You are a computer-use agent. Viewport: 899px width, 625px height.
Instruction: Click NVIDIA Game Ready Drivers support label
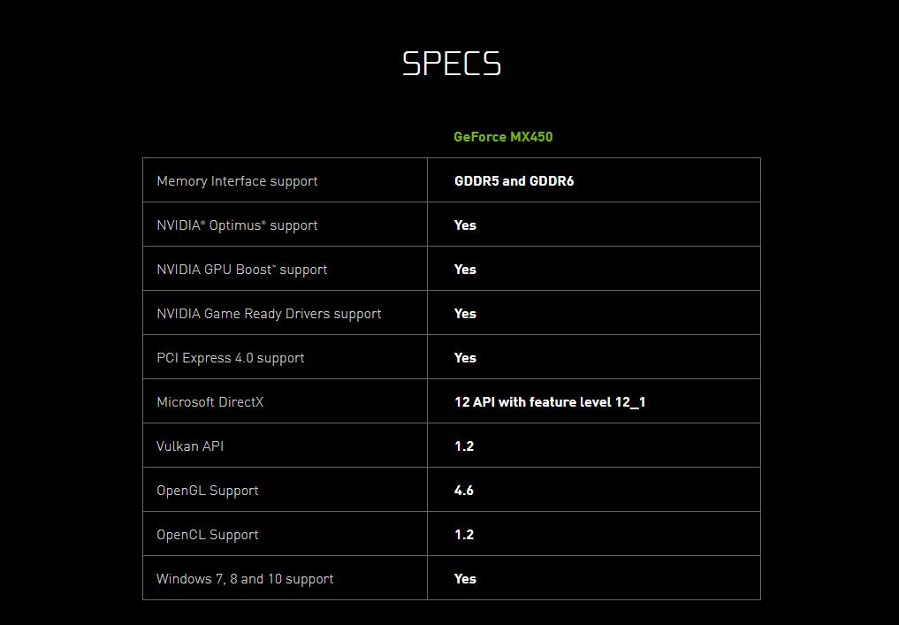click(x=269, y=314)
